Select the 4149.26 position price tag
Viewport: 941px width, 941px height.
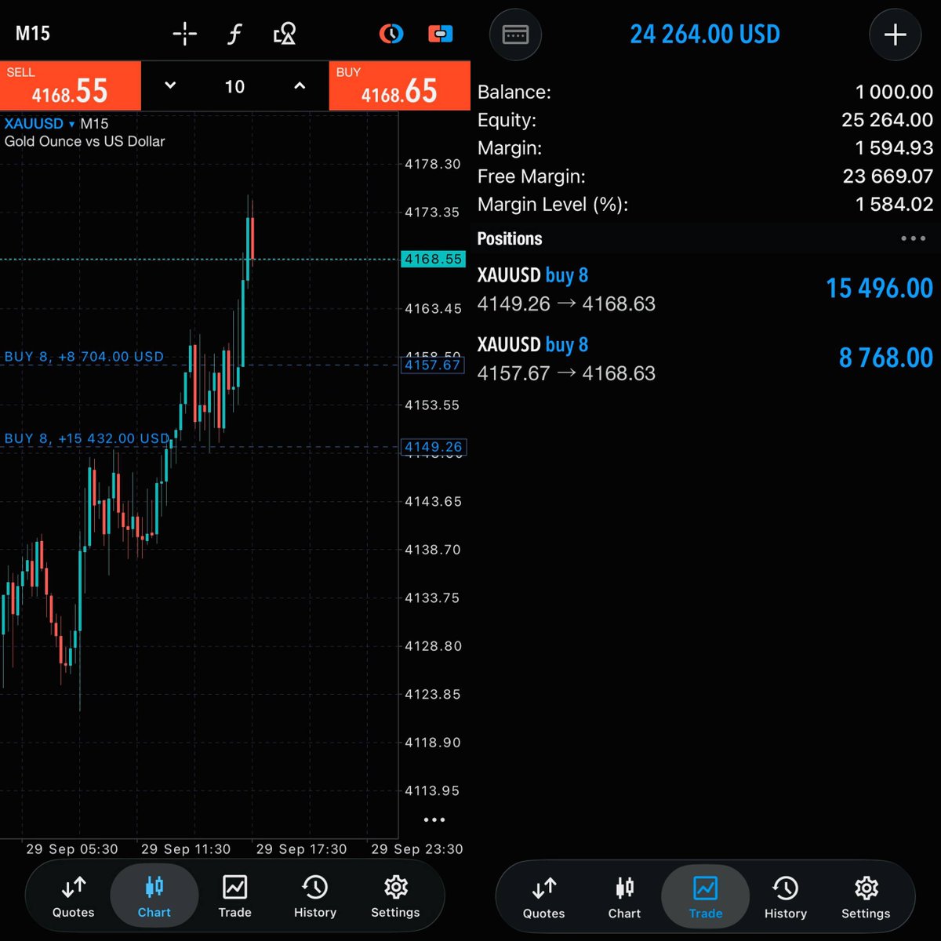pos(433,447)
